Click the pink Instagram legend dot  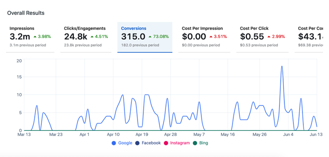166,143
